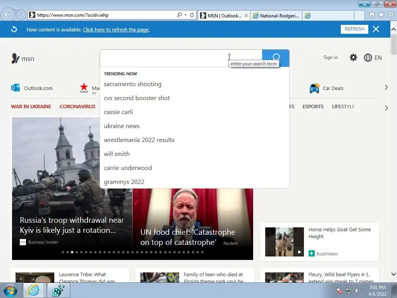Screen dimensions: 397x298
Task: Open Internet Explorer Tools gear icon
Action: [x=391, y=15]
